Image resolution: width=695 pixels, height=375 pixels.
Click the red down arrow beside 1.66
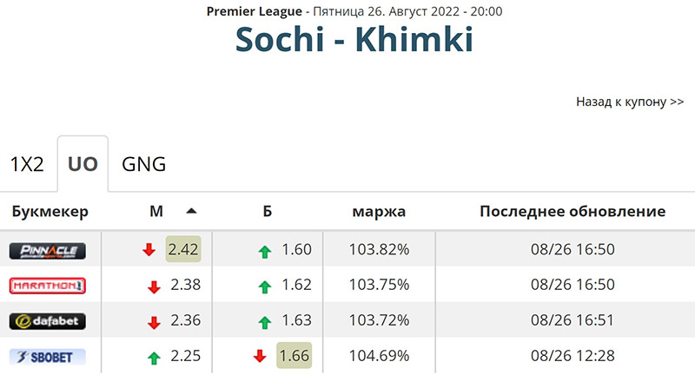coord(260,356)
